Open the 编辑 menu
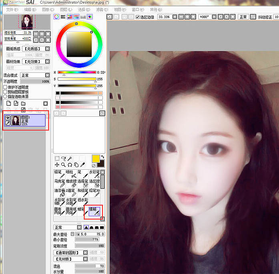 (x=30, y=10)
